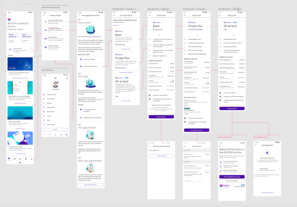297x207 pixels.
Task: Tap the Book appointment card on home
Action: pyautogui.click(x=27, y=38)
